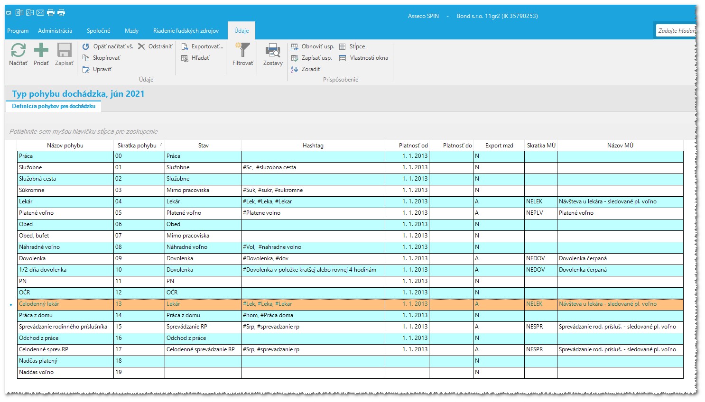This screenshot has height=402, width=705.
Task: Click the Odchod z práce name cell
Action: pyautogui.click(x=65, y=338)
